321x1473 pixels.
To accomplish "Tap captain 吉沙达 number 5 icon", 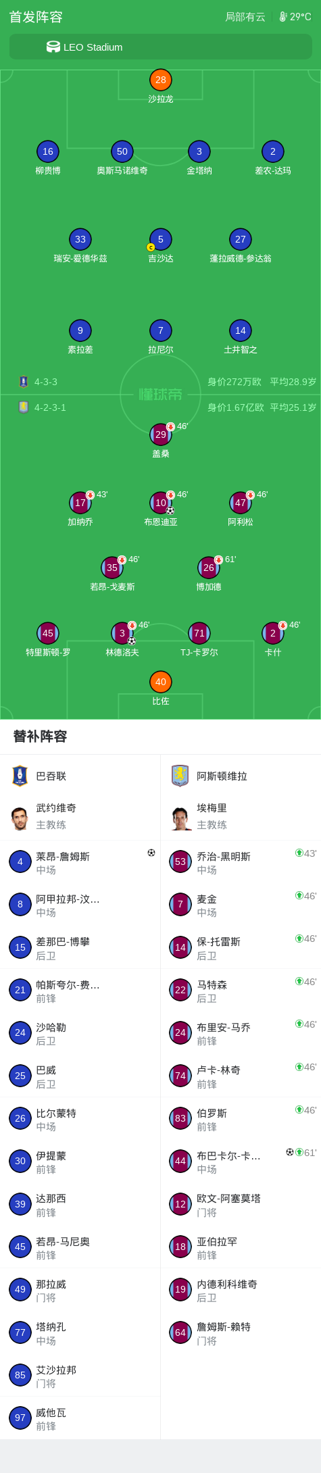I will (161, 239).
